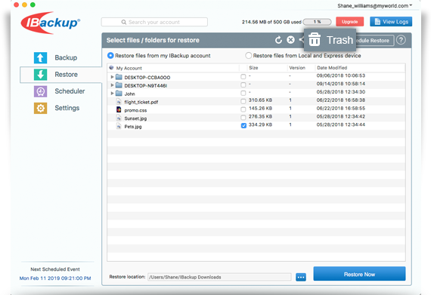Image resolution: width=431 pixels, height=295 pixels.
Task: Click the Settings gear icon
Action: click(x=40, y=108)
